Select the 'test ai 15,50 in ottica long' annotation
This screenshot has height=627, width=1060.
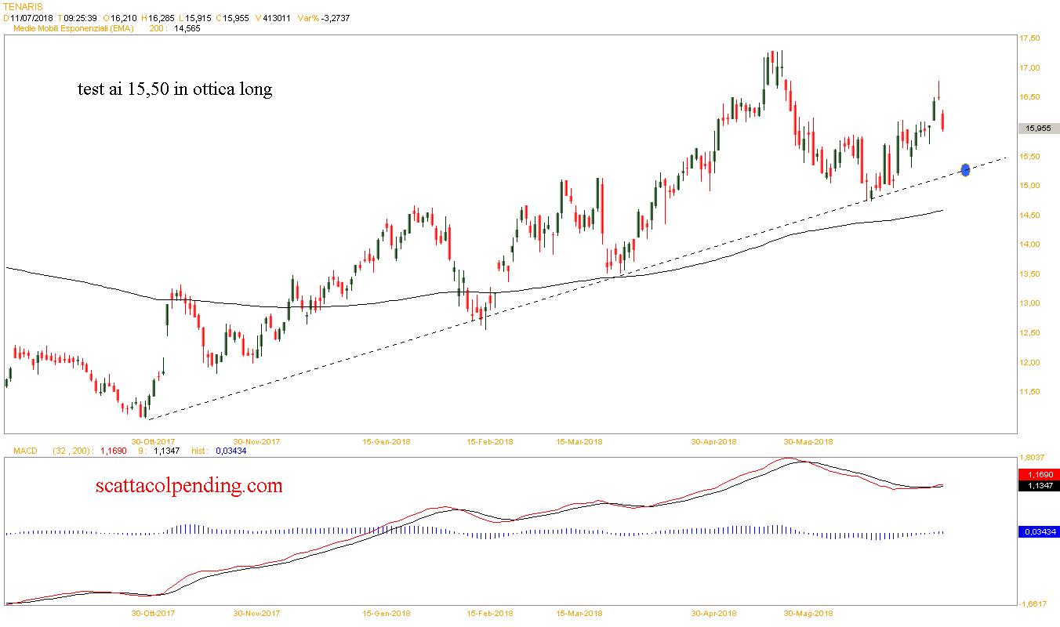(175, 89)
